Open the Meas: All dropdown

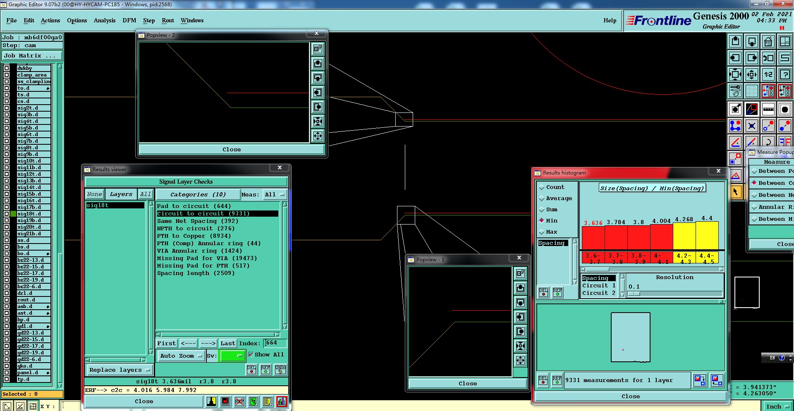coord(275,194)
